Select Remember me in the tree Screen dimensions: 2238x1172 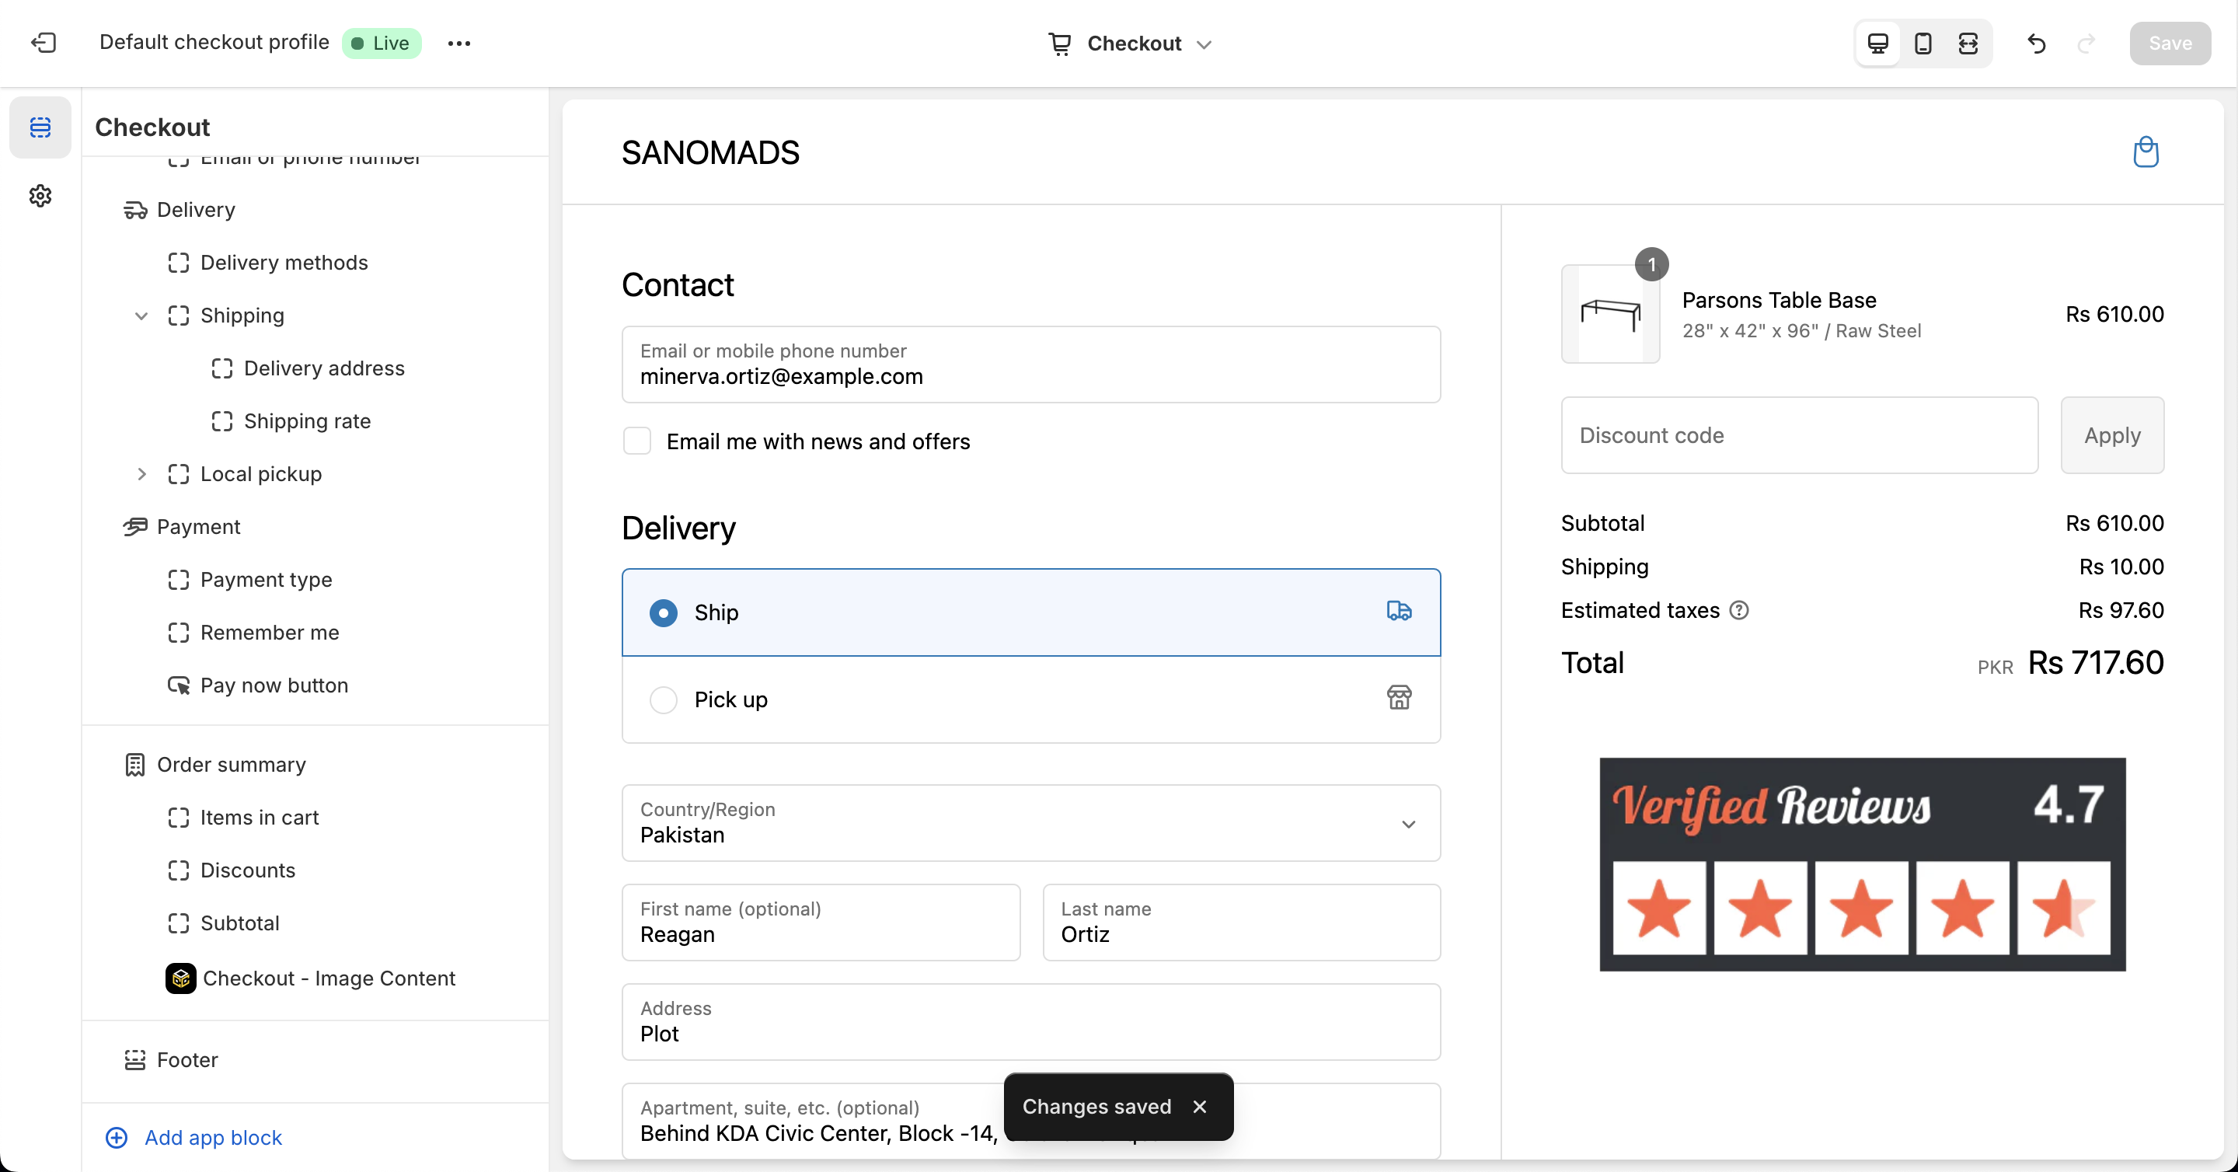tap(270, 633)
